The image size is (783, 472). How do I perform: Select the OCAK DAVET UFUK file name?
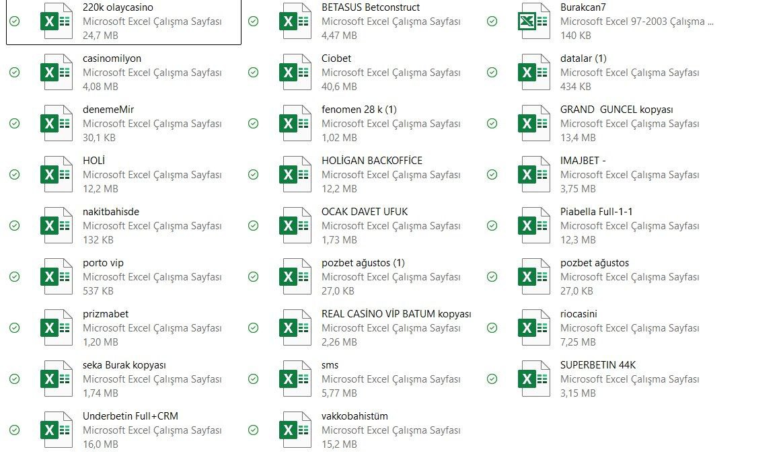pyautogui.click(x=364, y=212)
